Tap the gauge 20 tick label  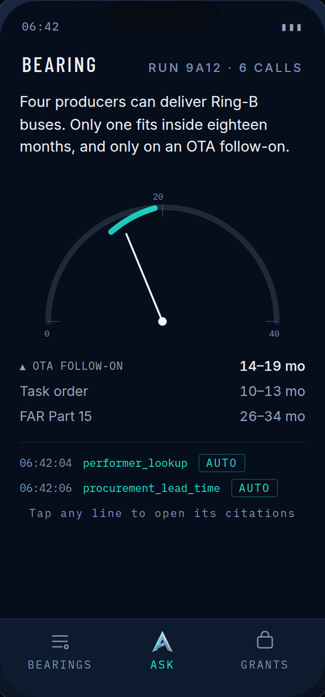158,197
